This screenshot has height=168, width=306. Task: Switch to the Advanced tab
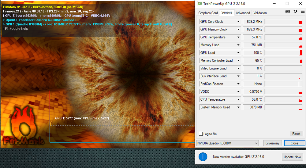point(243,13)
